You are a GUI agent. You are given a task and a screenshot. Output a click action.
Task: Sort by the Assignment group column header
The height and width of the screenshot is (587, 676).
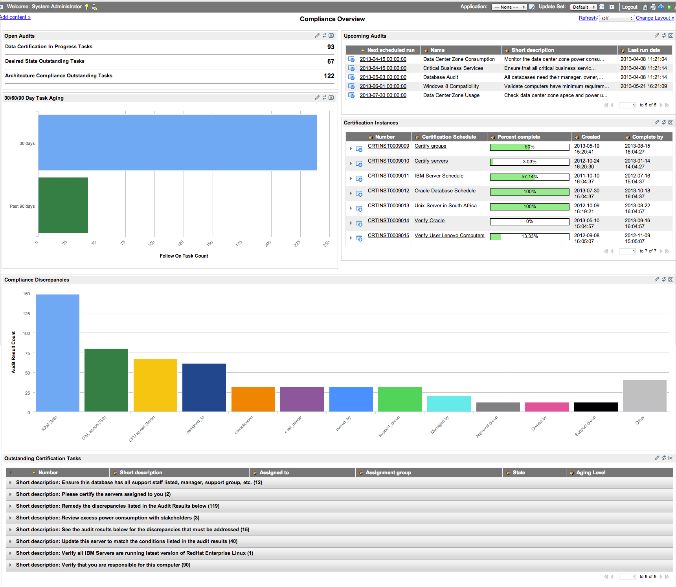pyautogui.click(x=388, y=472)
